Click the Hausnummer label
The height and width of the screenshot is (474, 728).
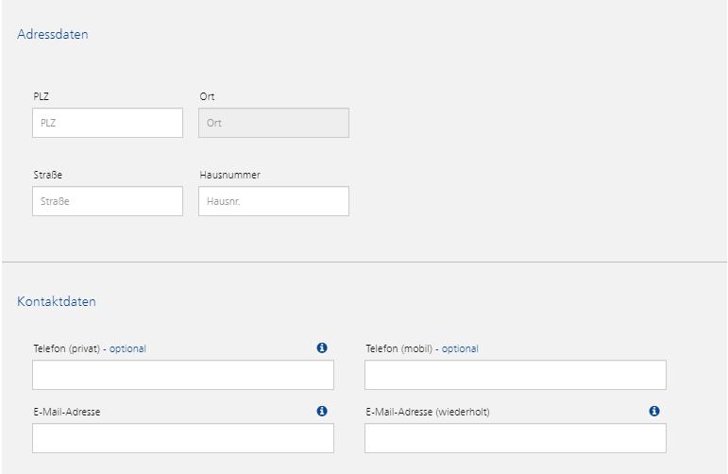(229, 175)
